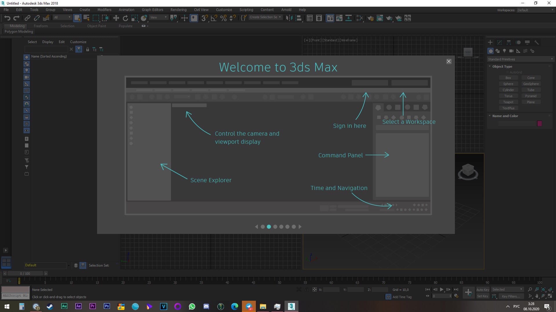The image size is (556, 312).
Task: Choose the Select and Move tool
Action: tap(116, 18)
